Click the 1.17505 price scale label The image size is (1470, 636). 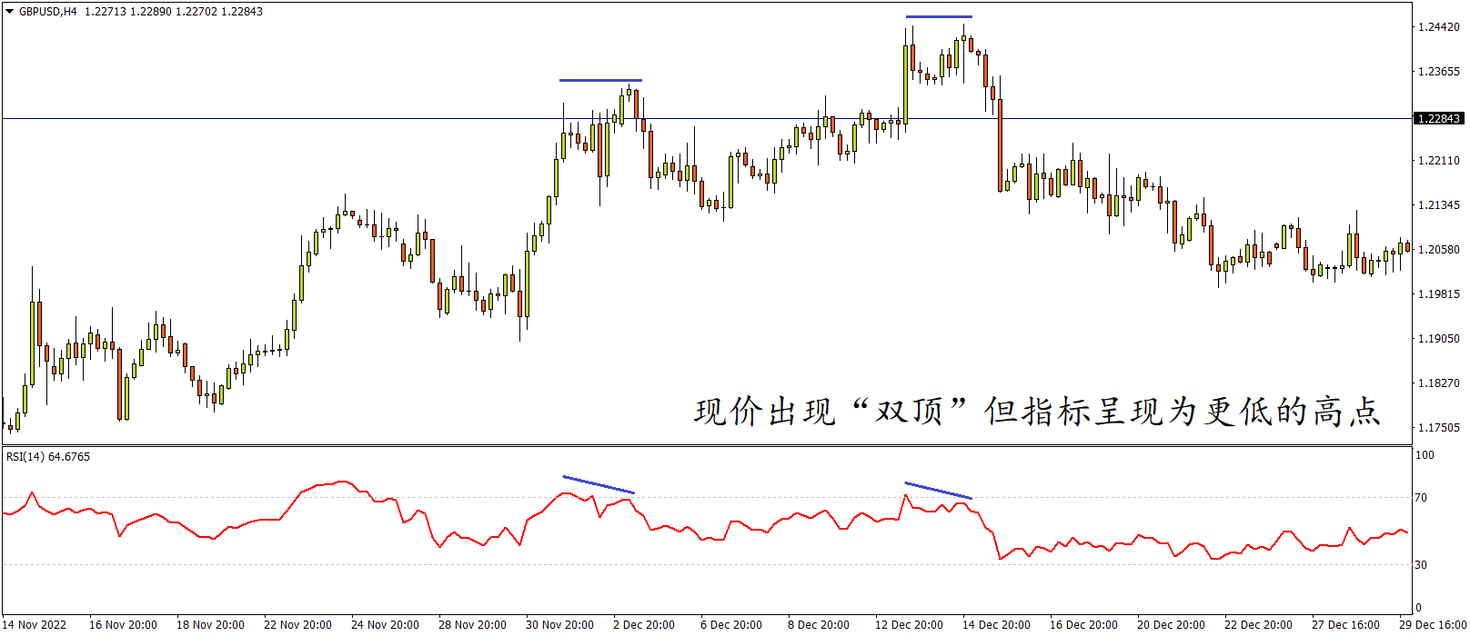pos(1438,428)
